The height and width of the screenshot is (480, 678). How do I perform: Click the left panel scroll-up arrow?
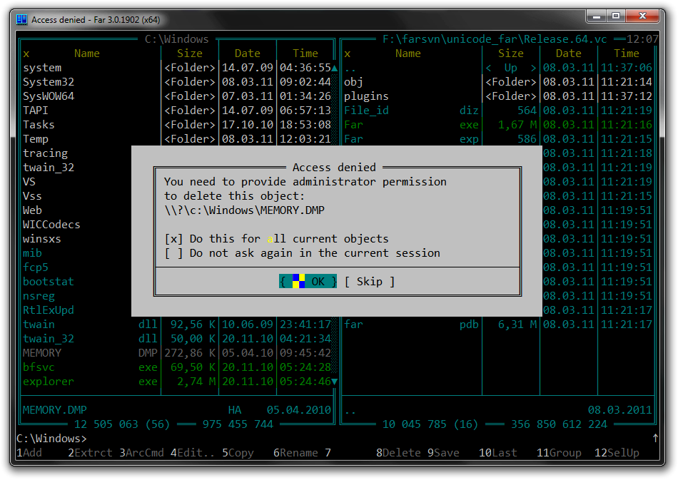click(335, 68)
